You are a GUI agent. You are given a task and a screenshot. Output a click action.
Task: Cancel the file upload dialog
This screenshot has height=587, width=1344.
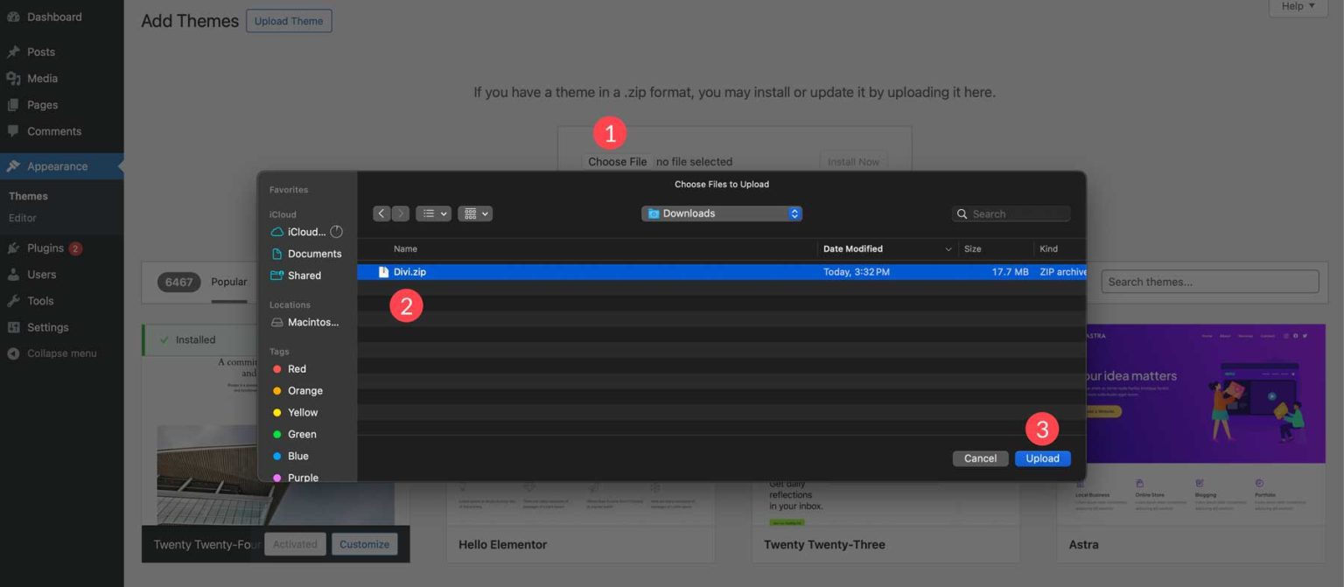(x=980, y=458)
